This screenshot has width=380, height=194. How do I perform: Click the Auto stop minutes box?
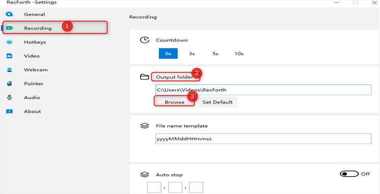pyautogui.click(x=175, y=188)
